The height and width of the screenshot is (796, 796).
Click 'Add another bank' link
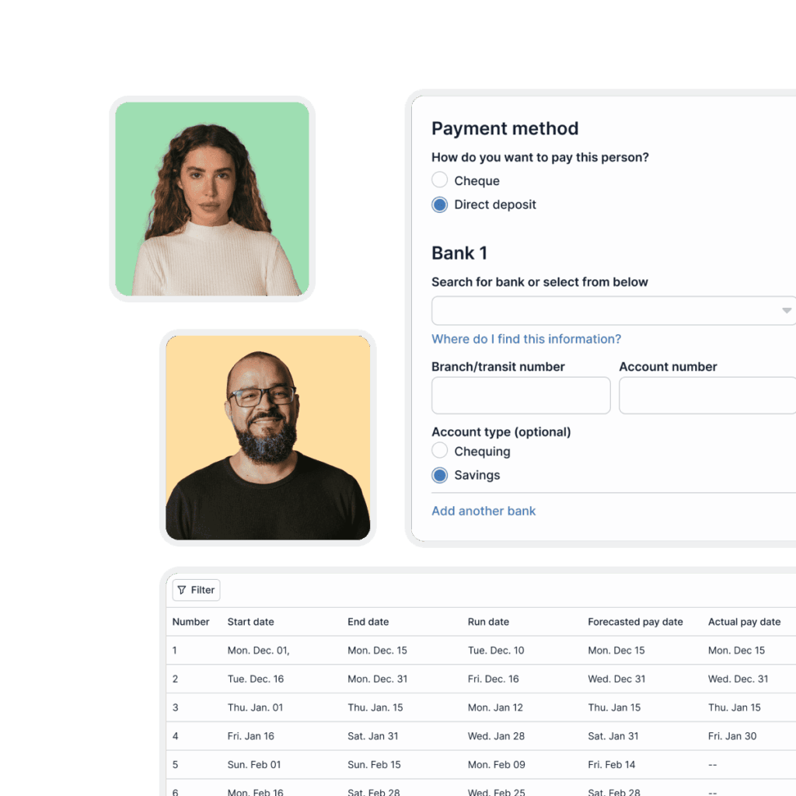pyautogui.click(x=484, y=511)
